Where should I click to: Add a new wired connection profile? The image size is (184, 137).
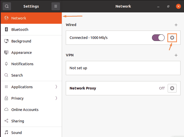[176, 25]
